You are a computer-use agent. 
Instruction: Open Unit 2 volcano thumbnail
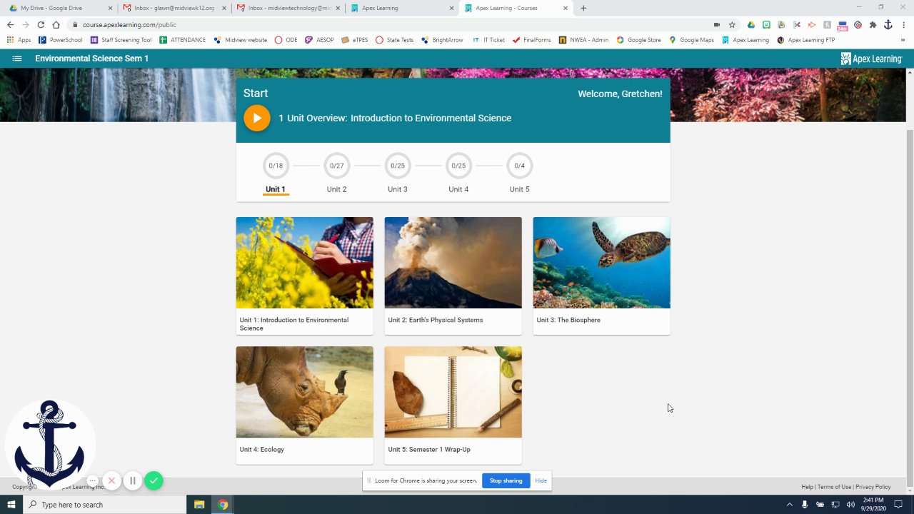point(453,263)
